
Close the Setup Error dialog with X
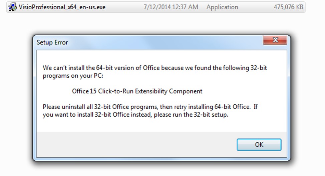coord(275,40)
